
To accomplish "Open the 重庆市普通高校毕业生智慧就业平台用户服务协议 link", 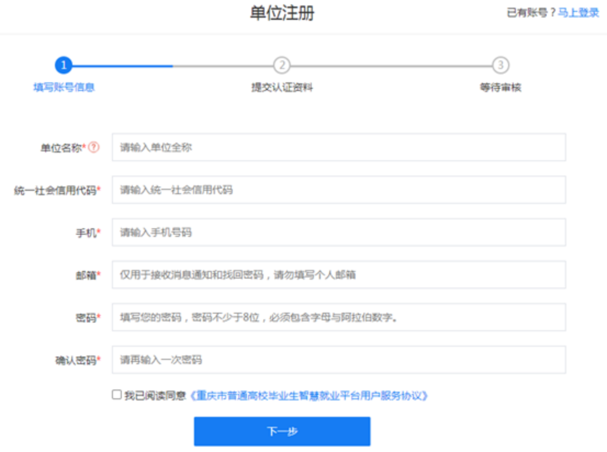I will coord(309,395).
